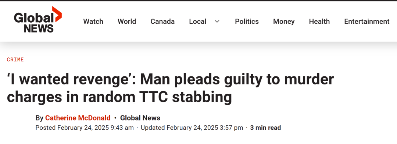Go to the Health section
This screenshot has width=397, height=144.
click(x=319, y=22)
